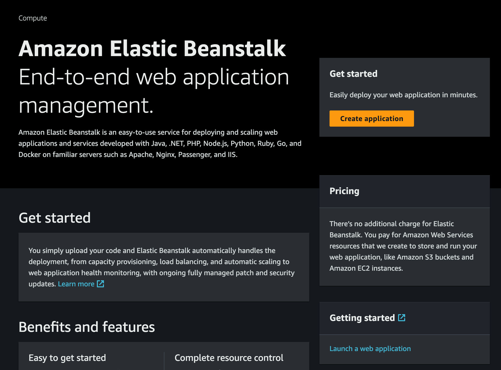Image resolution: width=501 pixels, height=370 pixels.
Task: Click the word Docker in the description
Action: point(29,154)
